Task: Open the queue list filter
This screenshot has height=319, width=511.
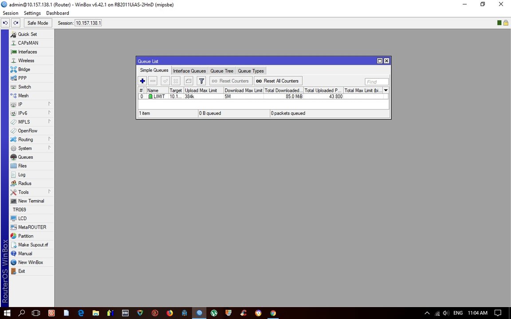Action: [201, 81]
